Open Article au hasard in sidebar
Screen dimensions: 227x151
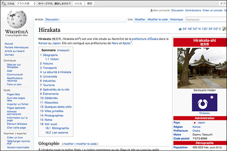point(14,51)
